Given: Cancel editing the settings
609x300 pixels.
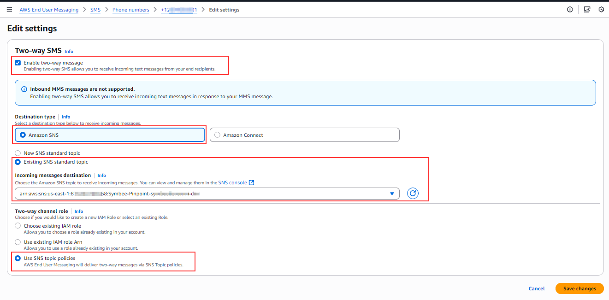Looking at the screenshot, I should coord(537,288).
